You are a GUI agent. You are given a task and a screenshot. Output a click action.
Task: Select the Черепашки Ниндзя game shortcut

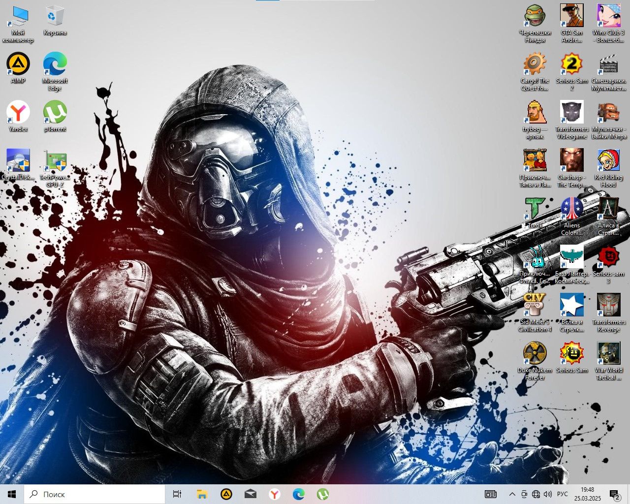click(535, 24)
